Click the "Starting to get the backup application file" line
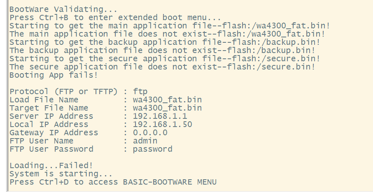Image resolution: width=373 pixels, height=192 pixels. coord(165,42)
